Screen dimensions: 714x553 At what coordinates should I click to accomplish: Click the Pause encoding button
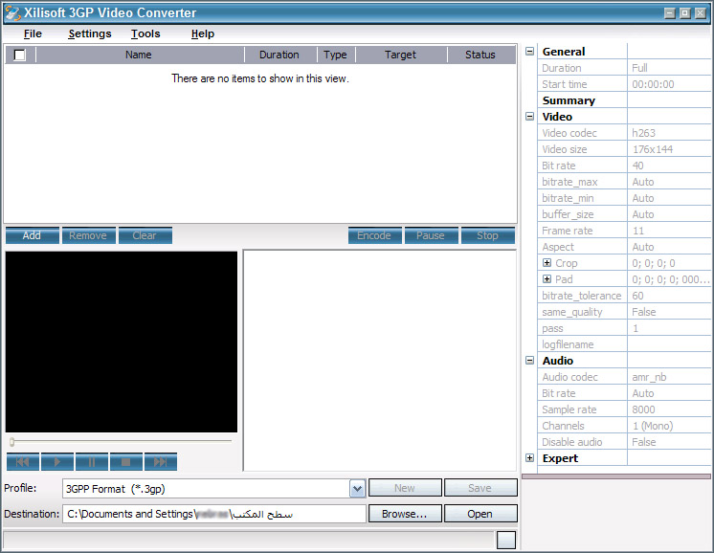pyautogui.click(x=431, y=235)
